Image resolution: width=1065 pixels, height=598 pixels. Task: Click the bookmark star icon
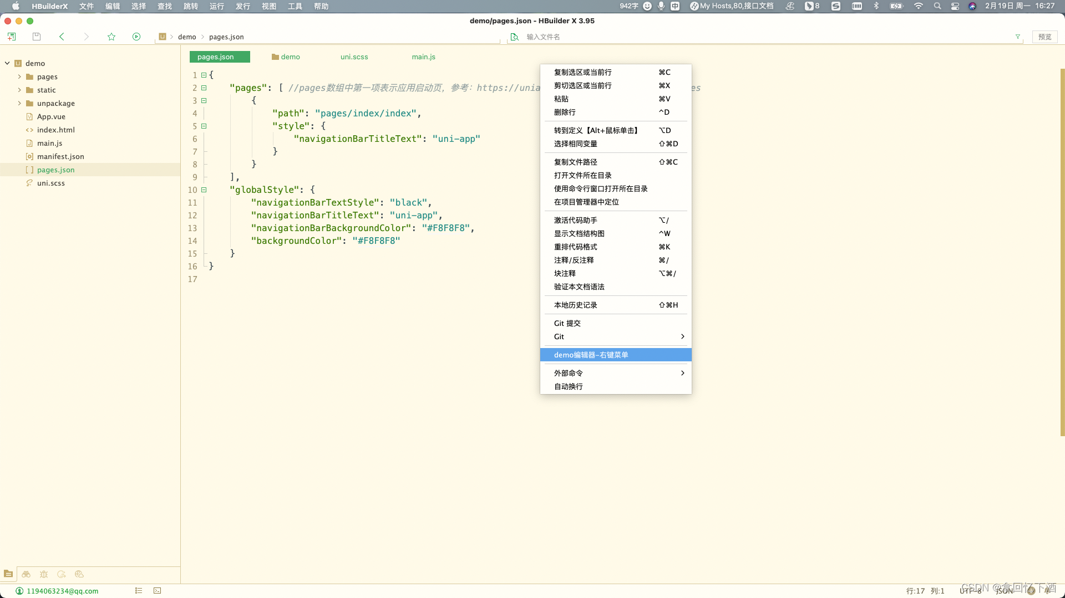pos(111,37)
